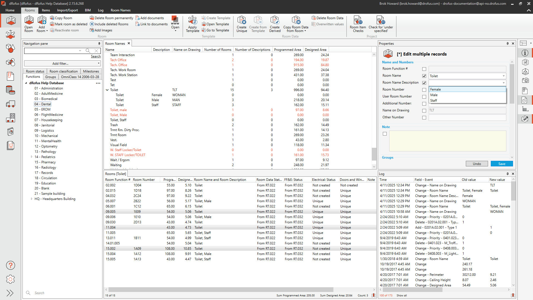Open the help question mark icon in sidebar

point(11,265)
